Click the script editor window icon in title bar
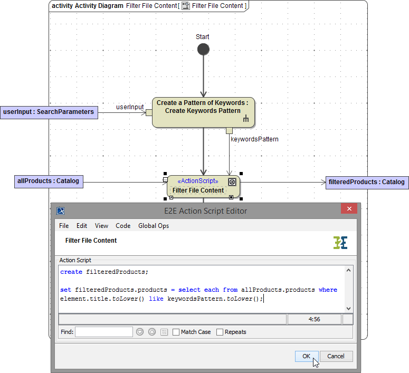This screenshot has width=409, height=373. click(x=61, y=211)
